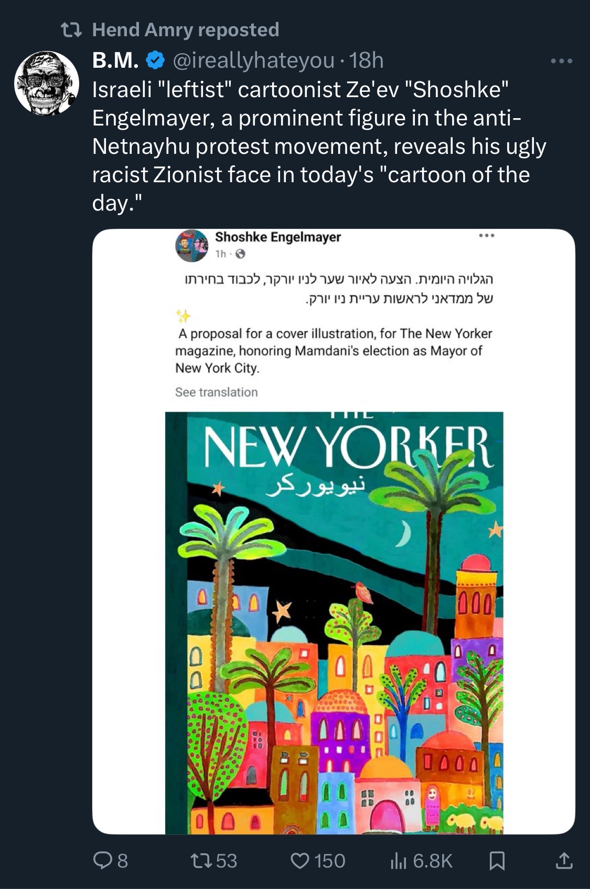Open the tweet's more options menu
The image size is (590, 889).
click(x=561, y=61)
